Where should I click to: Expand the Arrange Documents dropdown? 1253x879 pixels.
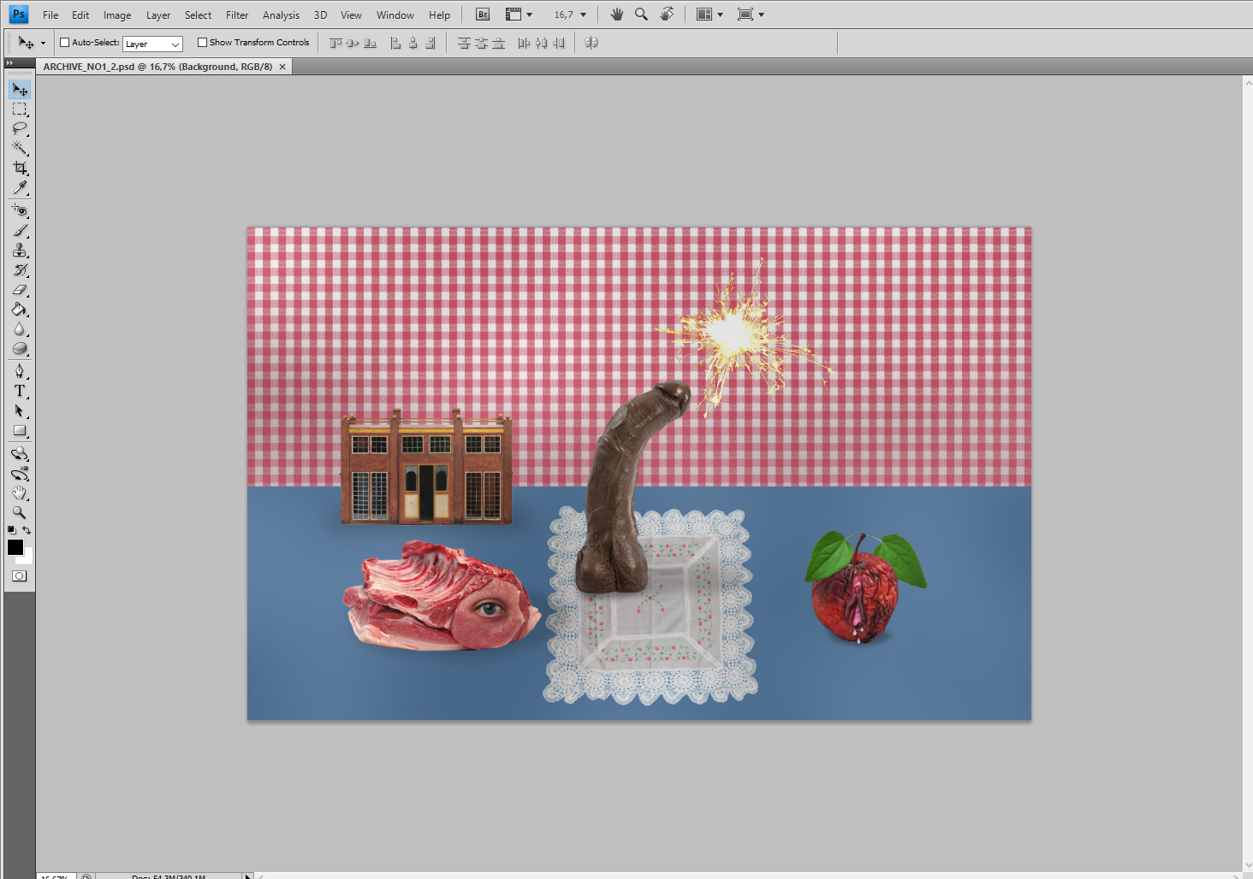[710, 15]
